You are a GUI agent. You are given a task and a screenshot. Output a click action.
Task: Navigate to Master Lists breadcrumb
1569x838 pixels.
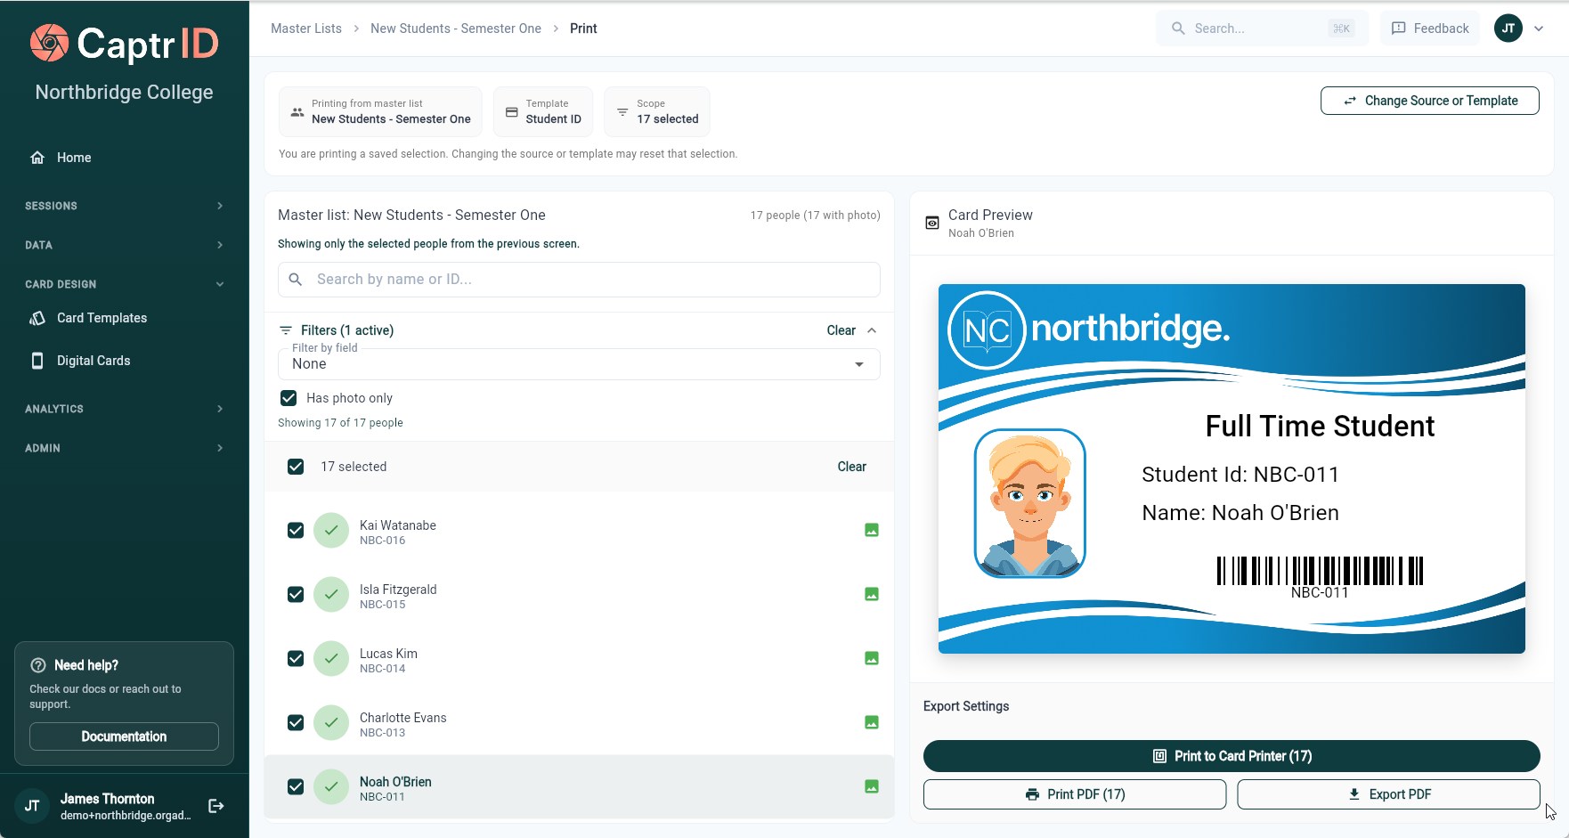click(305, 28)
